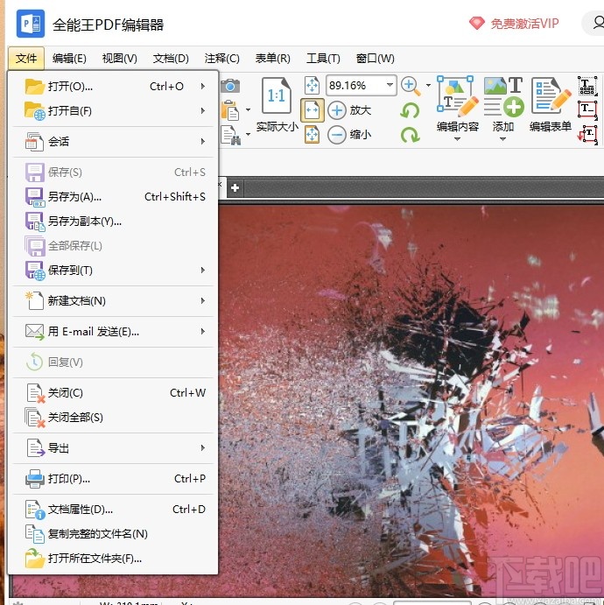604x605 pixels.
Task: Choose 文档属性(D)... menu entry
Action: pyautogui.click(x=113, y=510)
